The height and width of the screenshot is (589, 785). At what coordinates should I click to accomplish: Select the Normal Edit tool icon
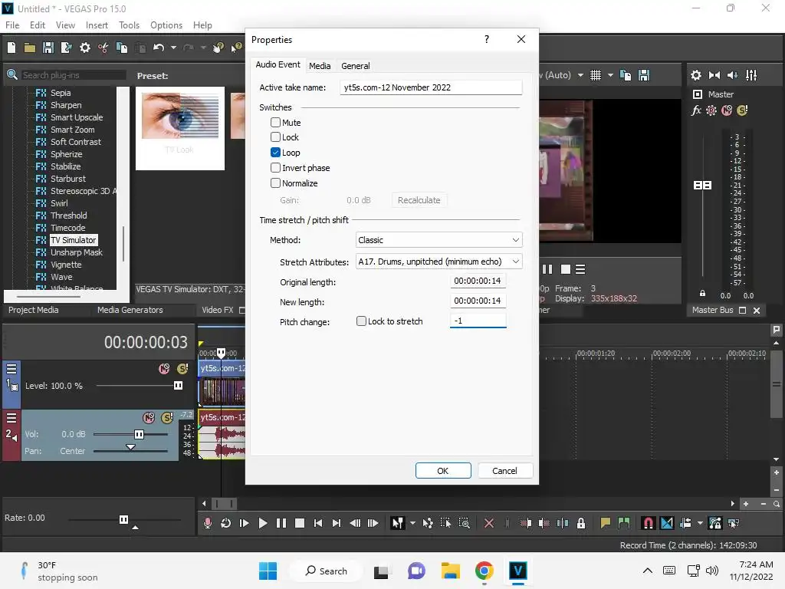[x=398, y=523]
